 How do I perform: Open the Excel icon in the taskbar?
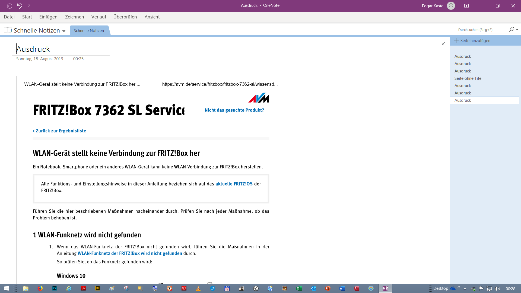[299, 288]
